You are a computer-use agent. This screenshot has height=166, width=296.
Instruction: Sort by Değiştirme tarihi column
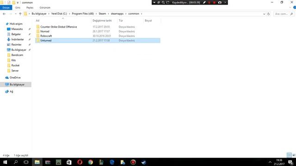click(104, 20)
